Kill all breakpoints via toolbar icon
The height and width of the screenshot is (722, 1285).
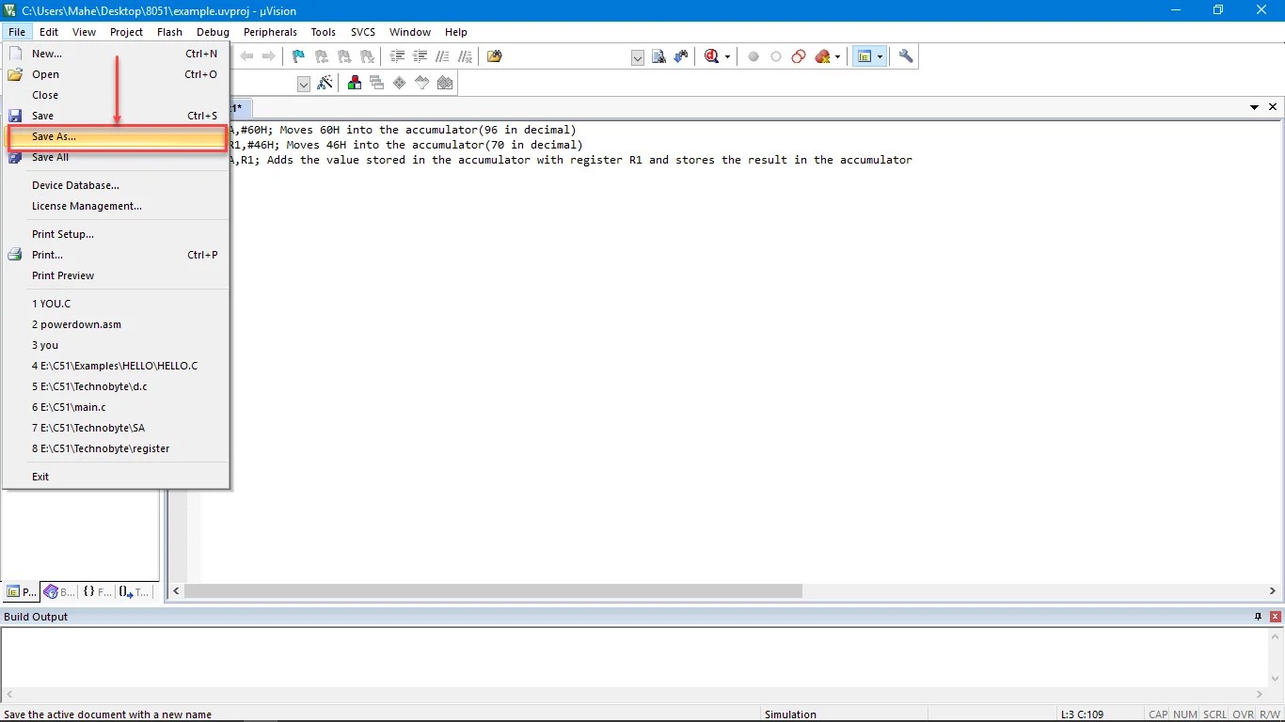tap(820, 56)
